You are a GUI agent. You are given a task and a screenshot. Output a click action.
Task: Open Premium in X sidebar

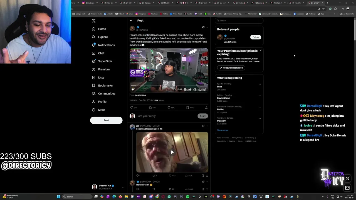coord(101,69)
